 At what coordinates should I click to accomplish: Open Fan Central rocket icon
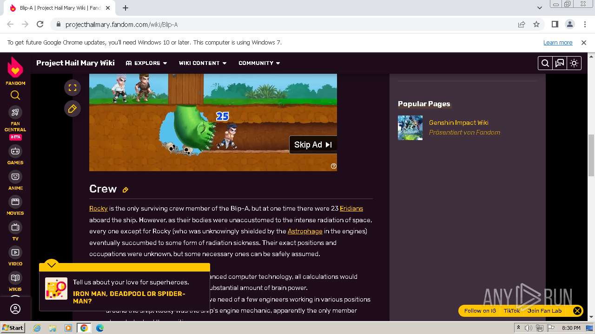tap(15, 112)
